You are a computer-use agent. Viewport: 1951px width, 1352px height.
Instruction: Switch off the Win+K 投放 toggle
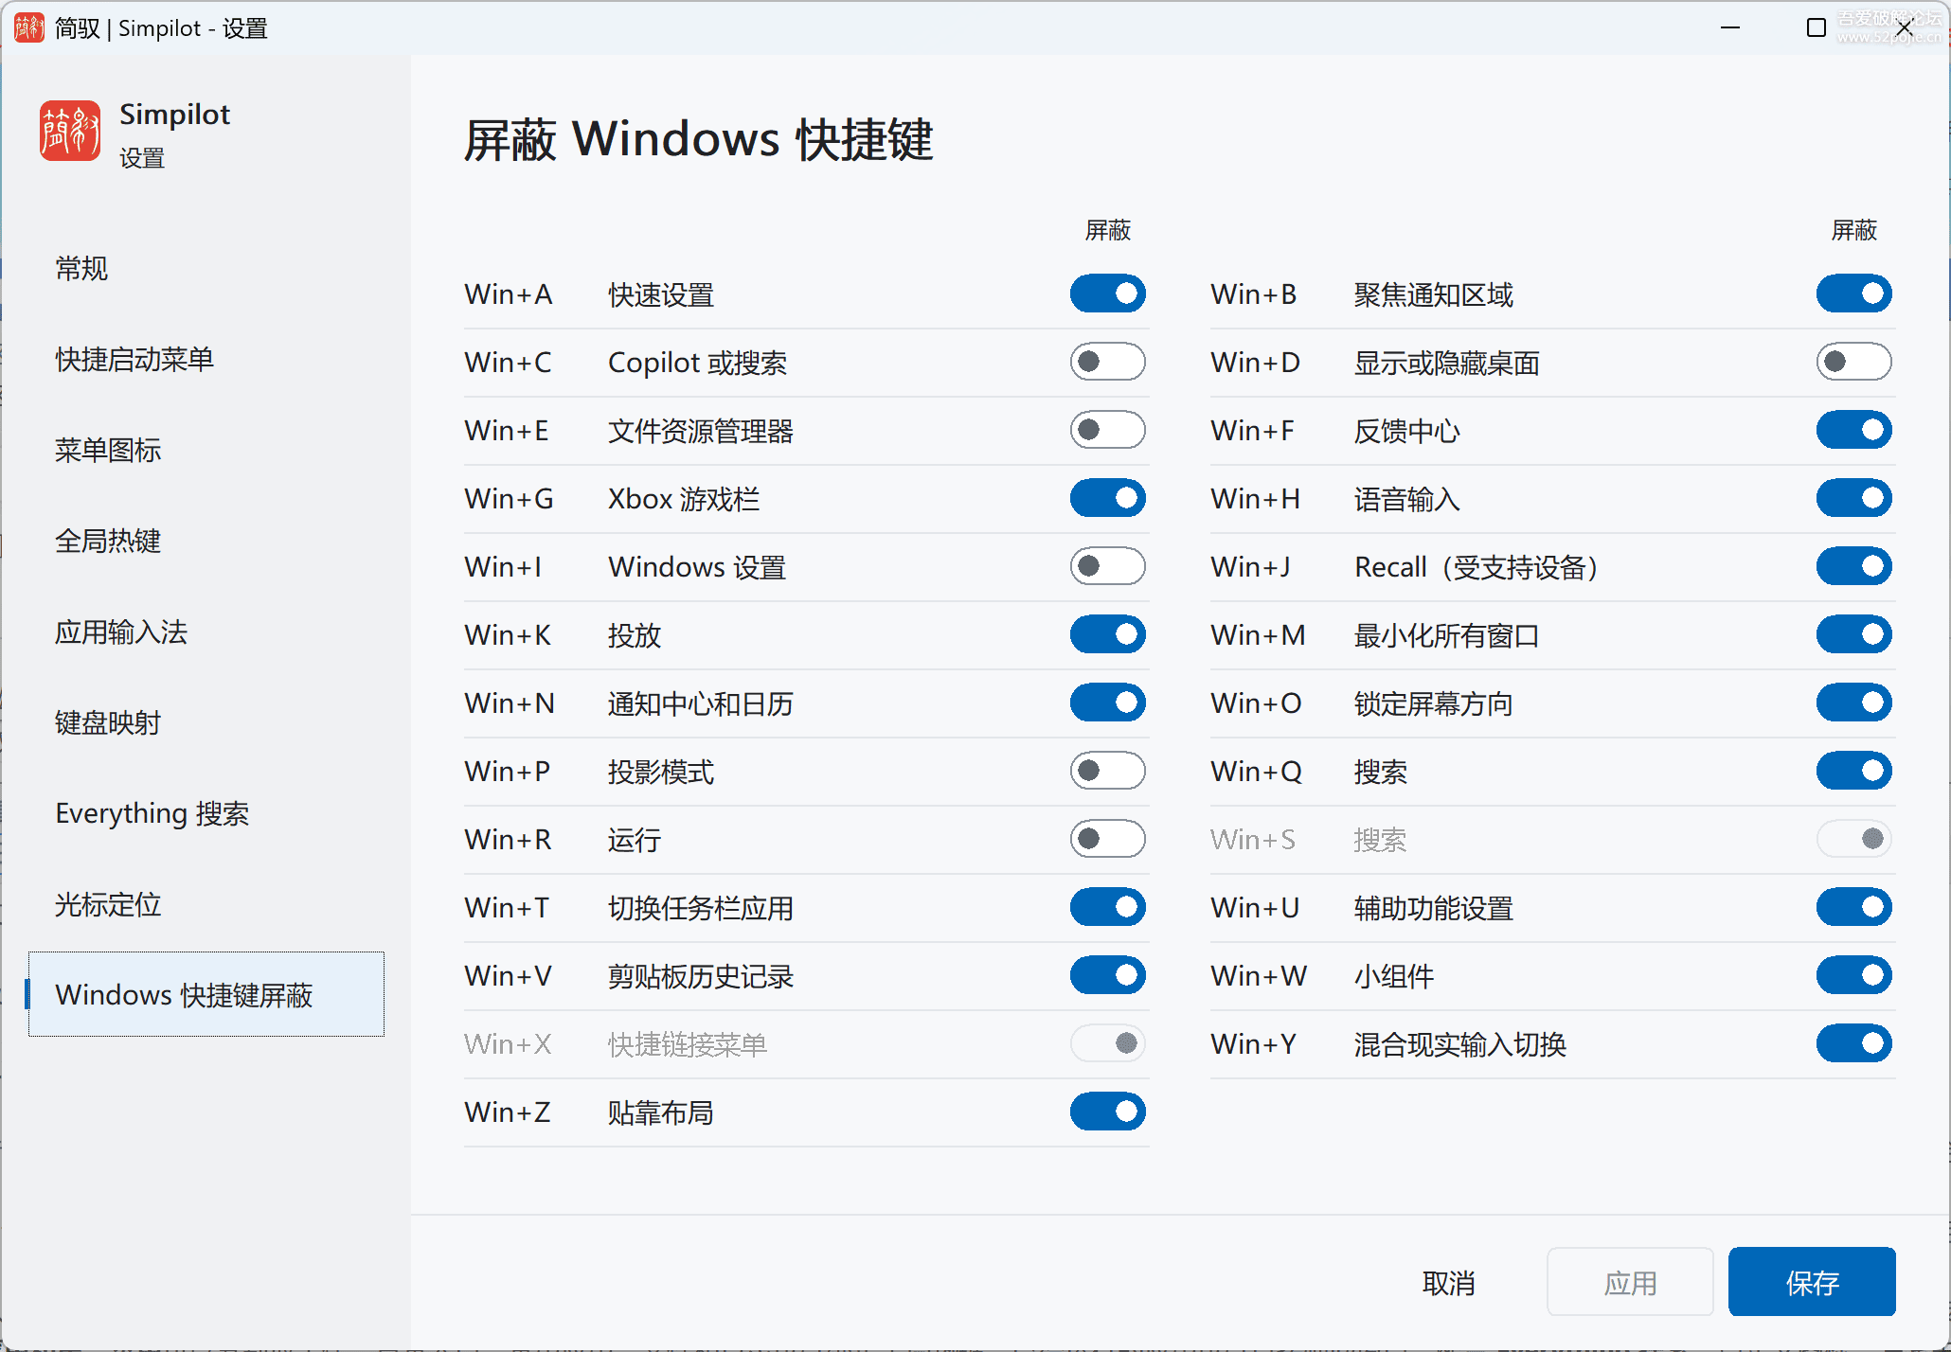pyautogui.click(x=1107, y=634)
